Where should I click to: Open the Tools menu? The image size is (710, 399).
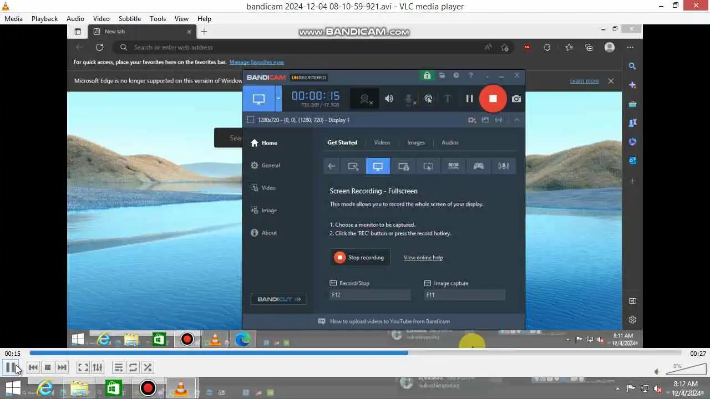click(158, 18)
